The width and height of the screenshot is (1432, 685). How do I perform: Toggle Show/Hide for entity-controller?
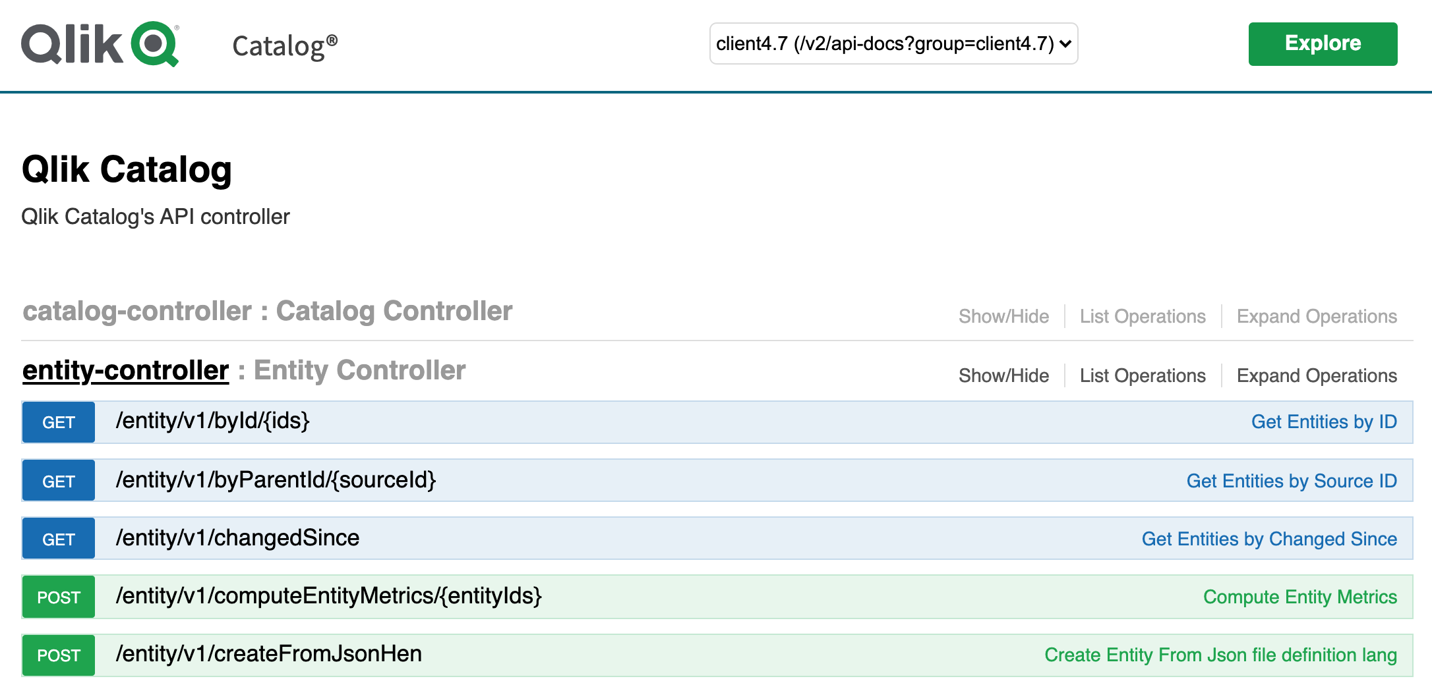tap(1003, 376)
